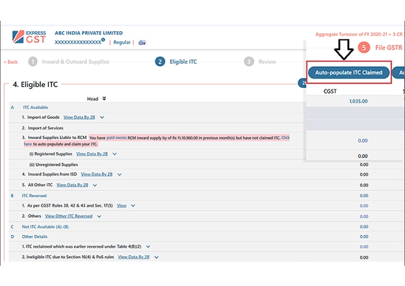This screenshot has height=286, width=405.
Task: Go to the Review step tab
Action: click(267, 62)
